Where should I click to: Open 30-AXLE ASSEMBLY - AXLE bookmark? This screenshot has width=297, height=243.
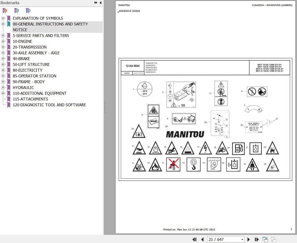tap(36, 53)
